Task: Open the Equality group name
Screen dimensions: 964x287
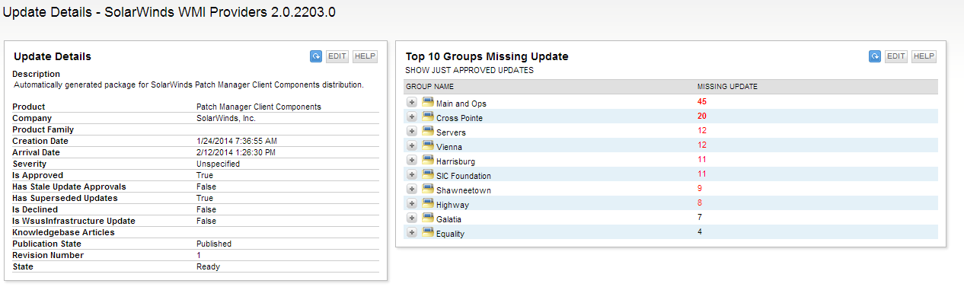Action: click(451, 234)
